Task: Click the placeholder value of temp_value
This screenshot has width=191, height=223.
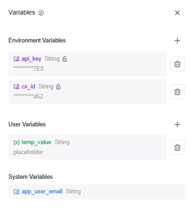Action: pyautogui.click(x=28, y=152)
